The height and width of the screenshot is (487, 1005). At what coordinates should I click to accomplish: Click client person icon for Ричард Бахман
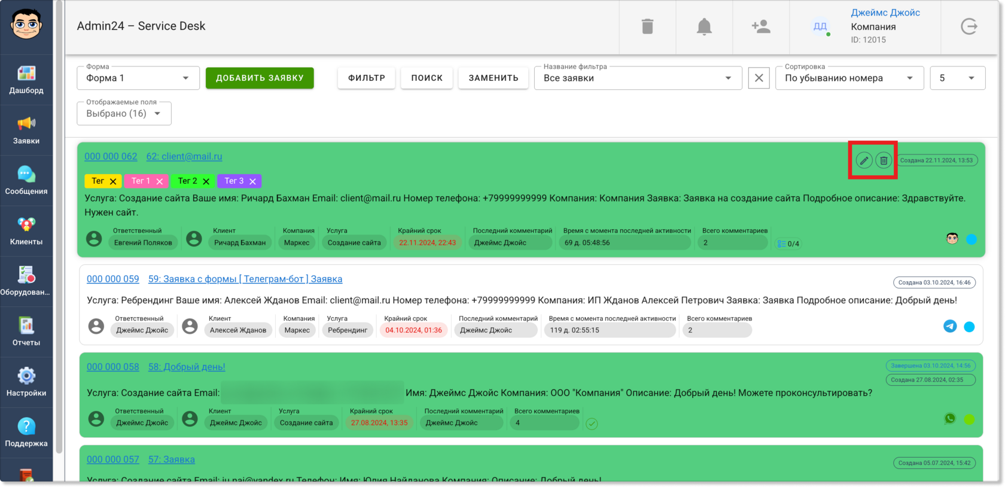[x=194, y=239]
